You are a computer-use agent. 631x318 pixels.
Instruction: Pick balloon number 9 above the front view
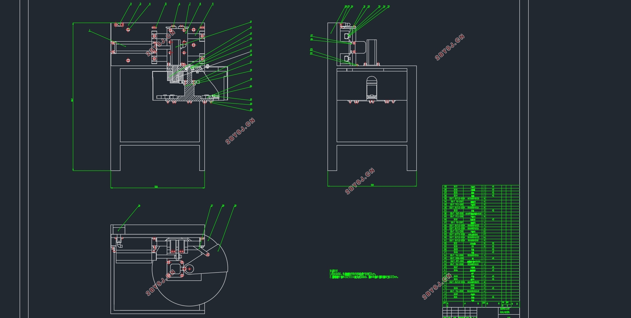[213, 4]
